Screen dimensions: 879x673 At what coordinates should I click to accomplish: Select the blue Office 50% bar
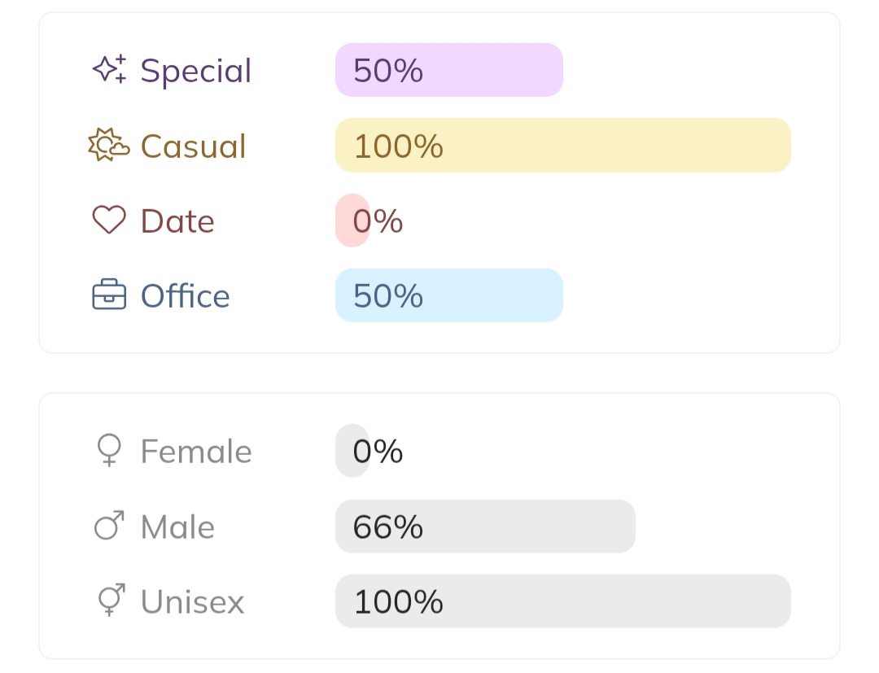click(448, 295)
